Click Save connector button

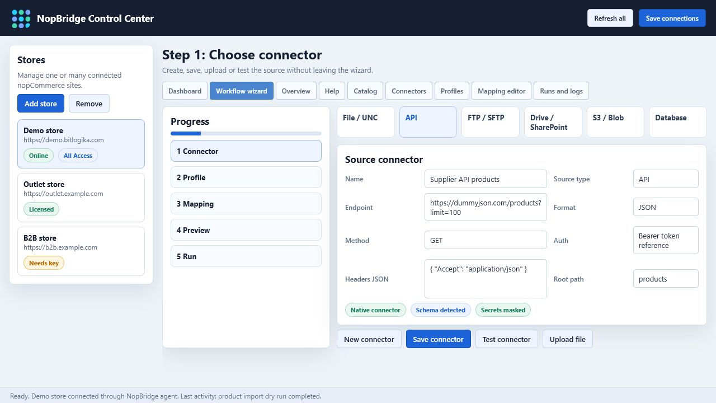click(x=439, y=339)
